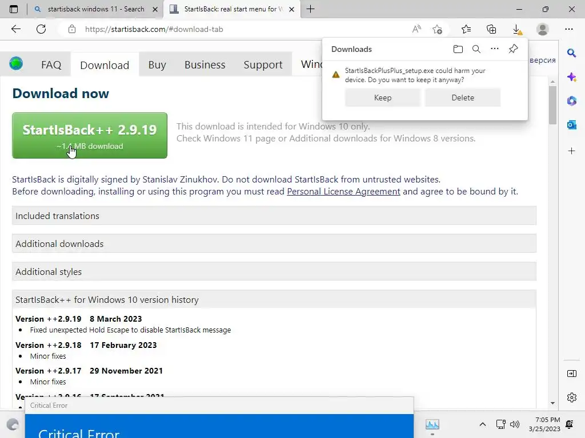Select the FAQ tab
Screen dimensions: 585x438
point(51,65)
